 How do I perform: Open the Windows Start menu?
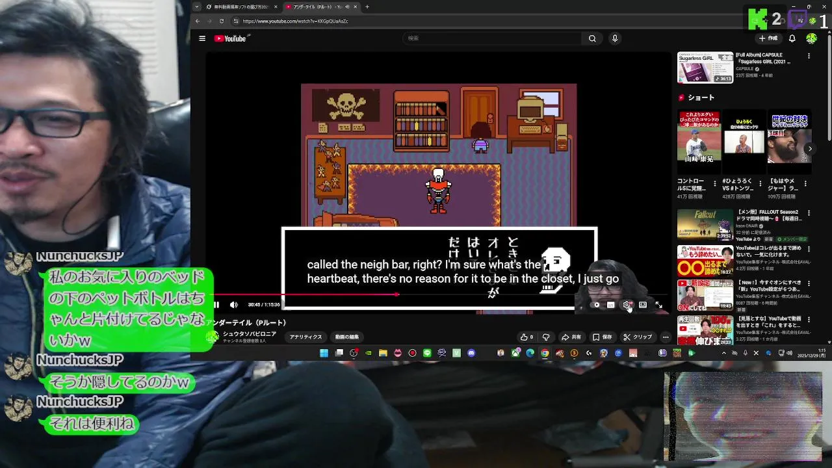tap(324, 353)
